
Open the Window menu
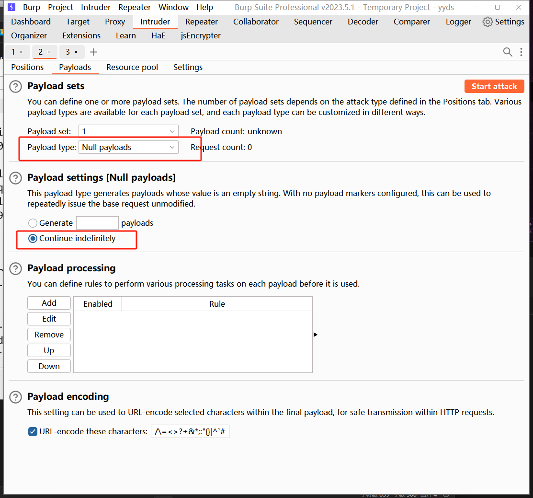point(173,7)
